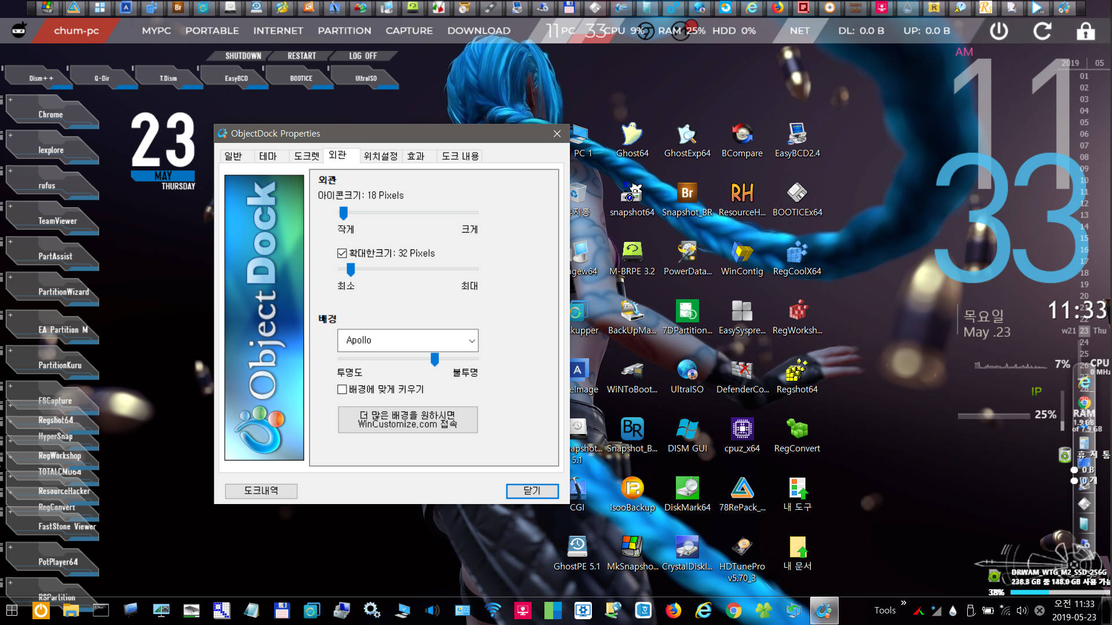Screen dimensions: 1112x625
Task: Open WinContig desktop icon
Action: click(x=742, y=259)
